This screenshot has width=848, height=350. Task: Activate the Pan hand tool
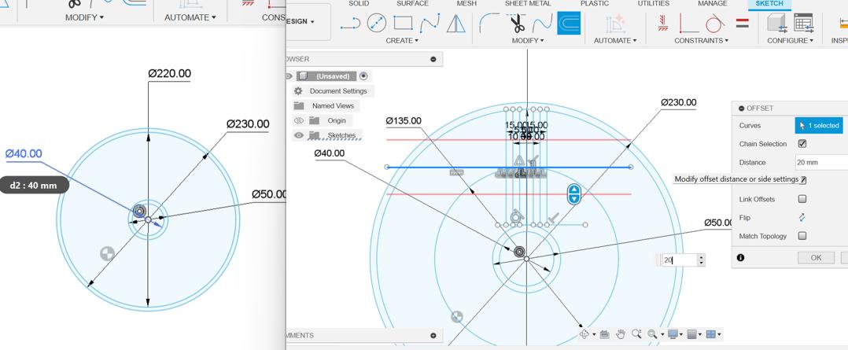(x=621, y=335)
